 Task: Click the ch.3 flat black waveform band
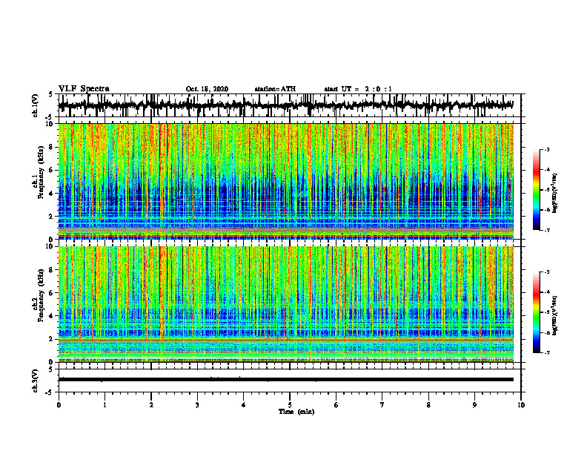click(x=285, y=380)
